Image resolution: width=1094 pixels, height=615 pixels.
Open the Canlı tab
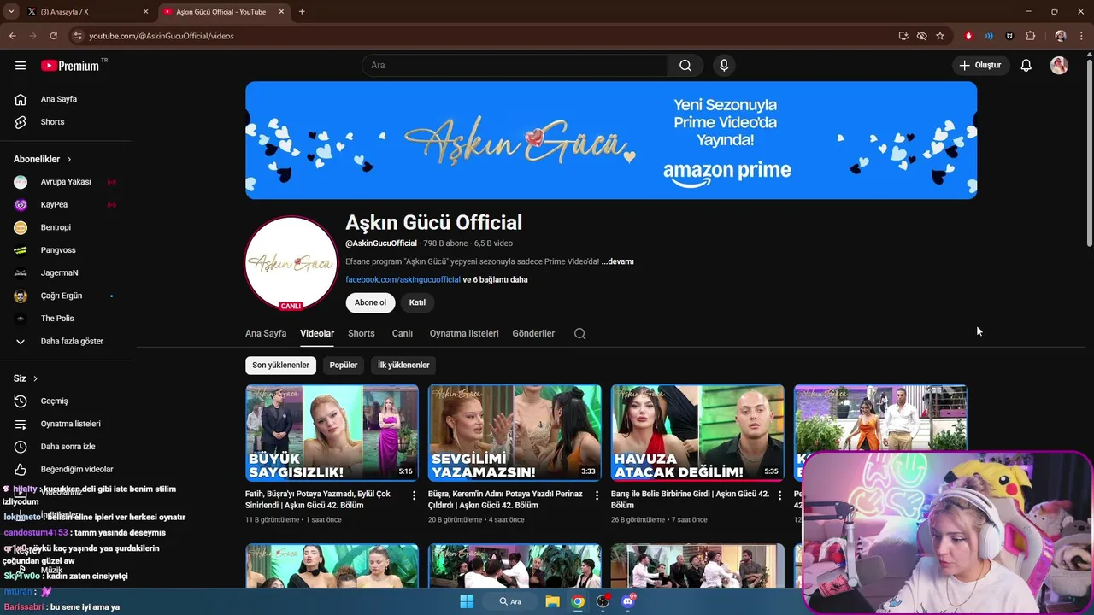click(x=403, y=334)
